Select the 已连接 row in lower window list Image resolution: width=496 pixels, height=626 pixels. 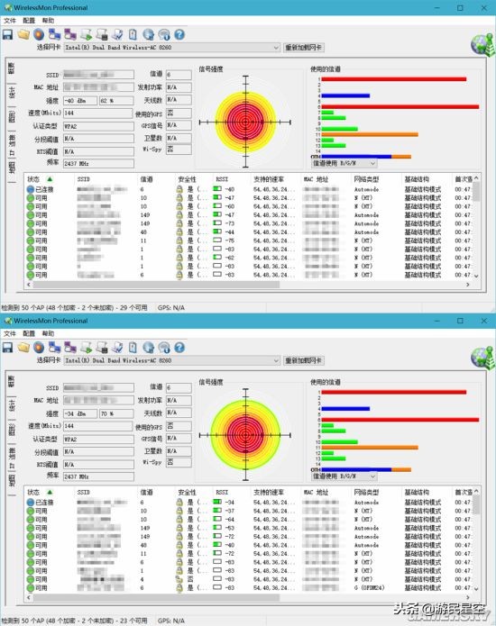(250, 503)
